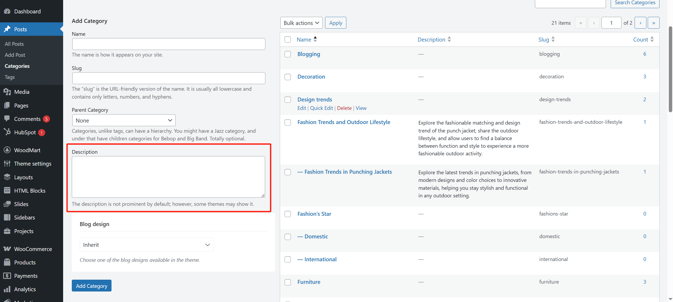Click the WoodMart logo icon
Viewport: 673px width, 302px height.
point(7,150)
